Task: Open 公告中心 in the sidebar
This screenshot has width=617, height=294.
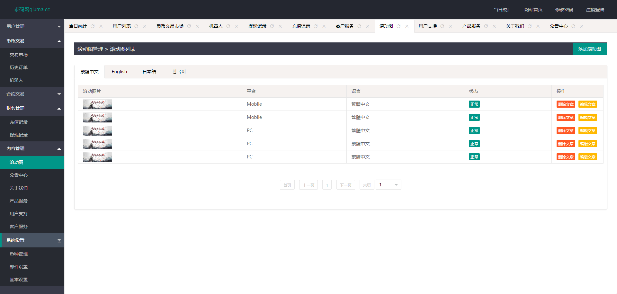Action: click(19, 175)
